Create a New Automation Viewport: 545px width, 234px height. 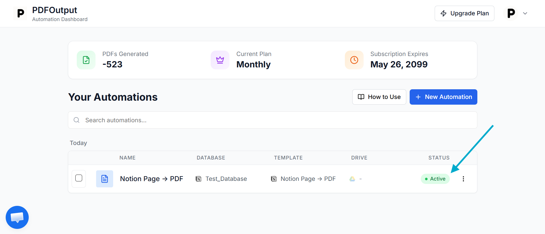(443, 97)
